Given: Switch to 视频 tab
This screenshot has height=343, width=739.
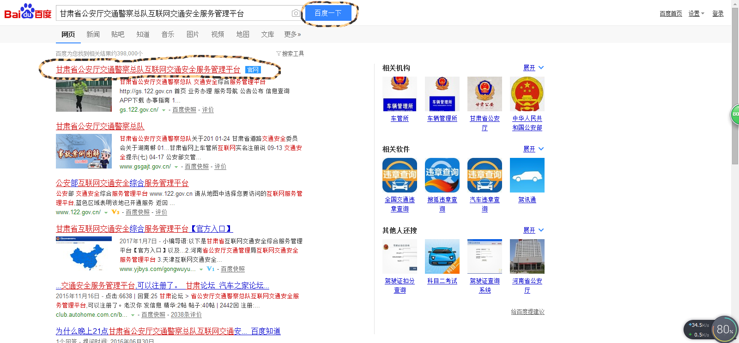Looking at the screenshot, I should tap(218, 34).
